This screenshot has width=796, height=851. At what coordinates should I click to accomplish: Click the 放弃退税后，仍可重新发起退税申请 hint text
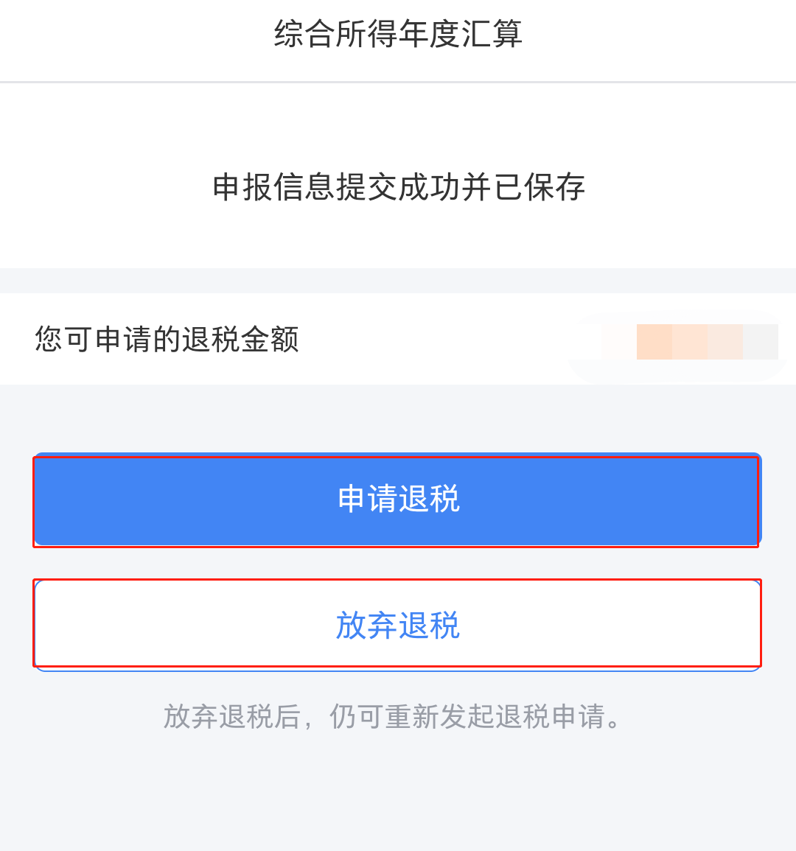click(x=394, y=716)
